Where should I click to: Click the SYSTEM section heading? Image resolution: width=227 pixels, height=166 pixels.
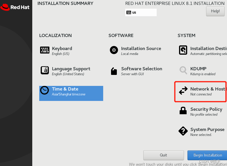point(187,36)
